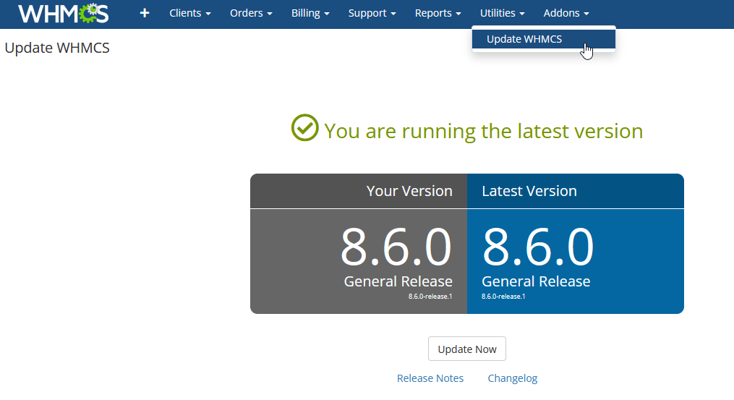Click 'You are running the latest version' text

pos(484,131)
